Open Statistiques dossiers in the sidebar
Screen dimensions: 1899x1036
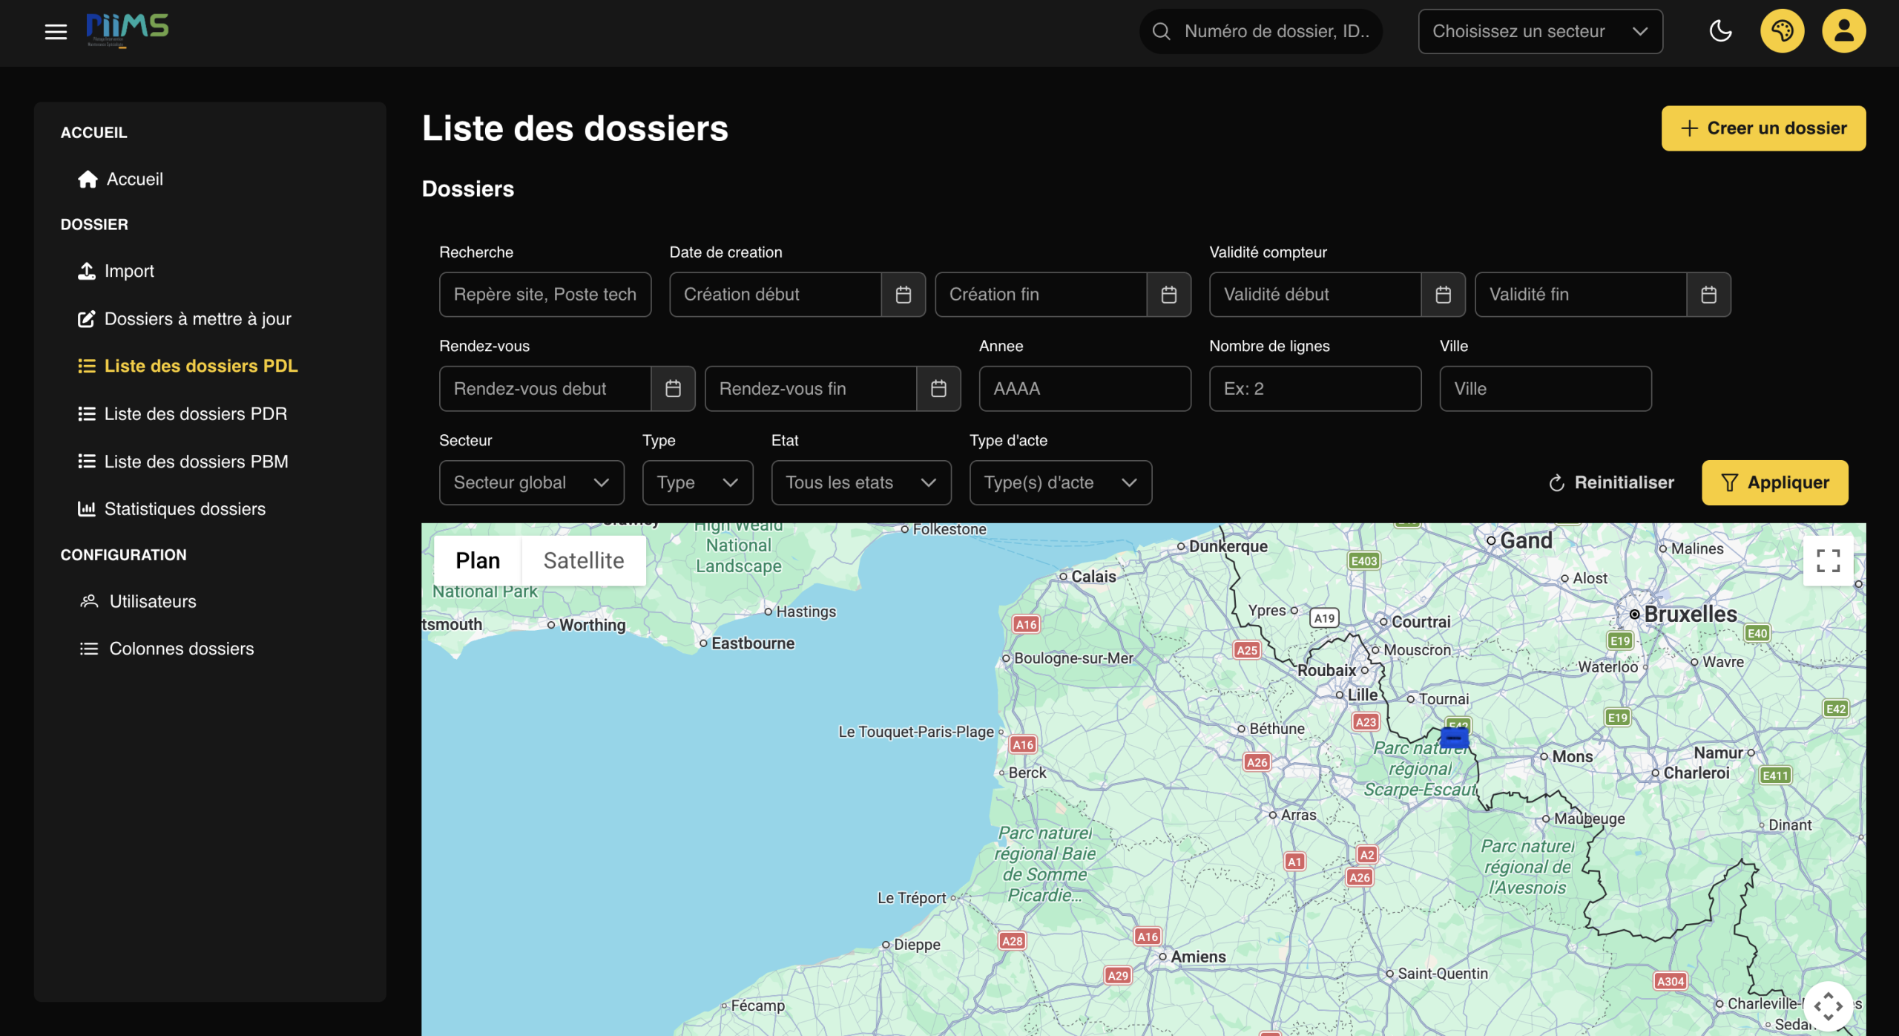click(x=185, y=509)
